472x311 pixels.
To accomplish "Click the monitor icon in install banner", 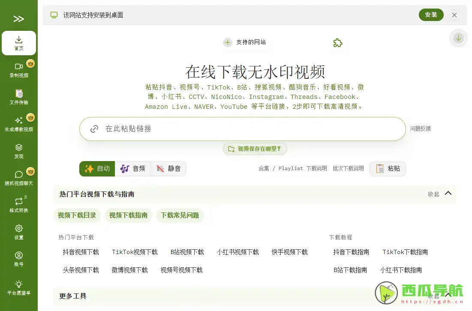I will (x=54, y=15).
